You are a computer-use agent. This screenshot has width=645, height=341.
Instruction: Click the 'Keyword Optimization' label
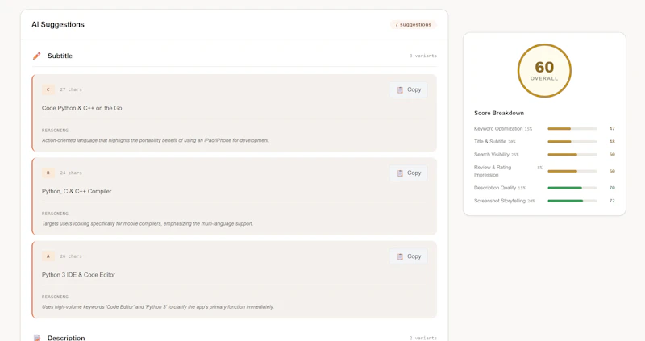[498, 129]
